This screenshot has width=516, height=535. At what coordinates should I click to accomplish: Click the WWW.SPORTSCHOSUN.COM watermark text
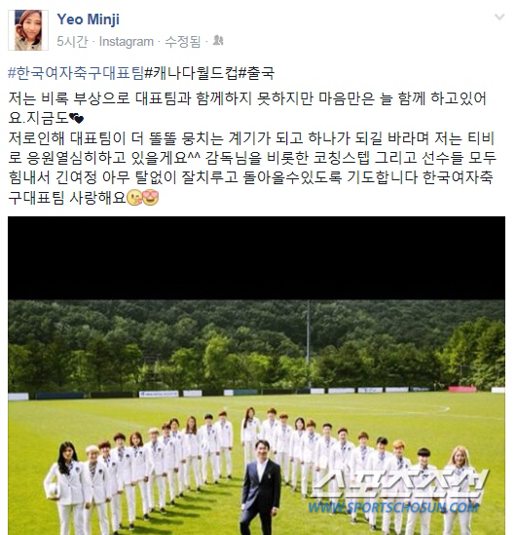click(393, 508)
